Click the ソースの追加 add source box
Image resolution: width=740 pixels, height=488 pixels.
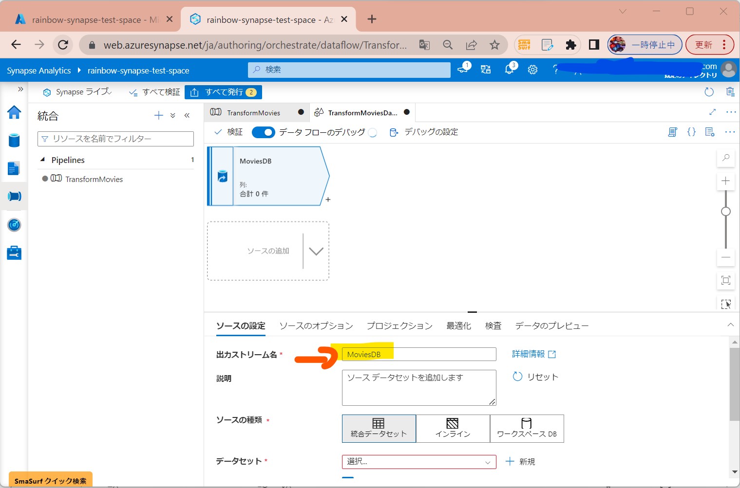(x=268, y=251)
